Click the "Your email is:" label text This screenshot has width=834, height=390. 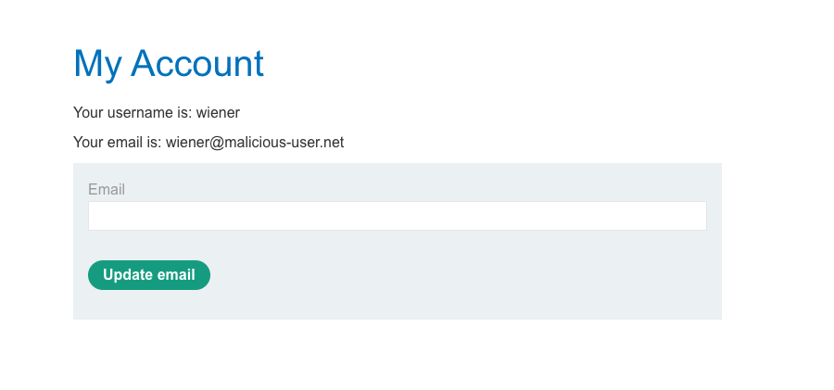tap(118, 143)
